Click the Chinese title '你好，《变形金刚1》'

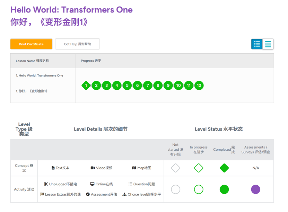[x=49, y=22]
